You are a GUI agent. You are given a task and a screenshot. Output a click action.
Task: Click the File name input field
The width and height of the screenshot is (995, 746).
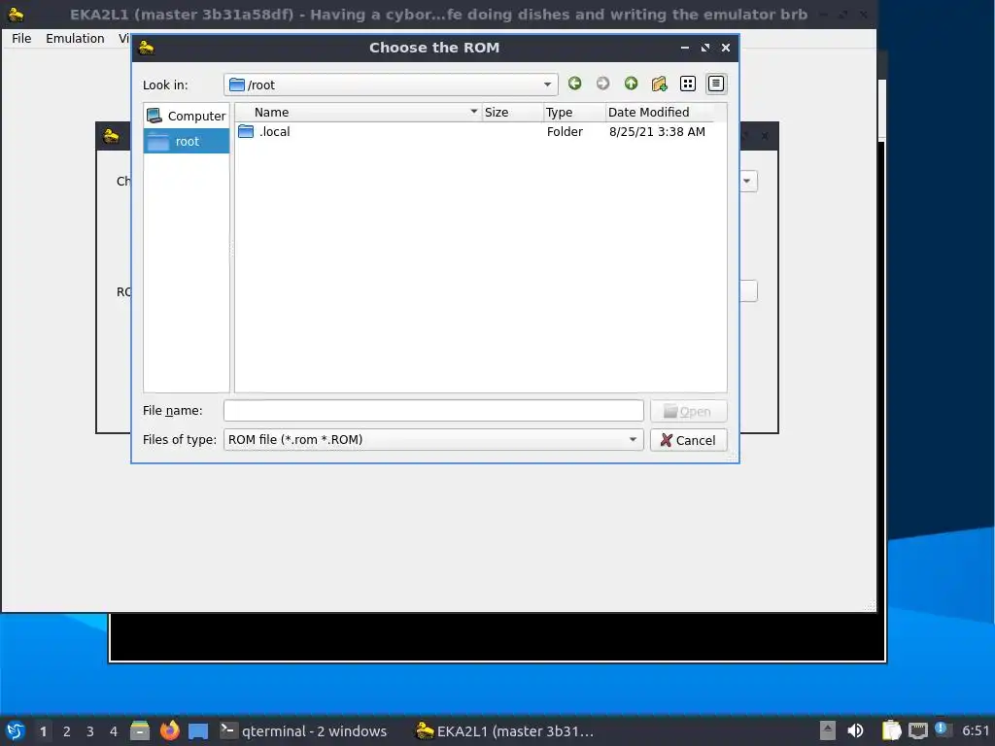click(x=433, y=411)
